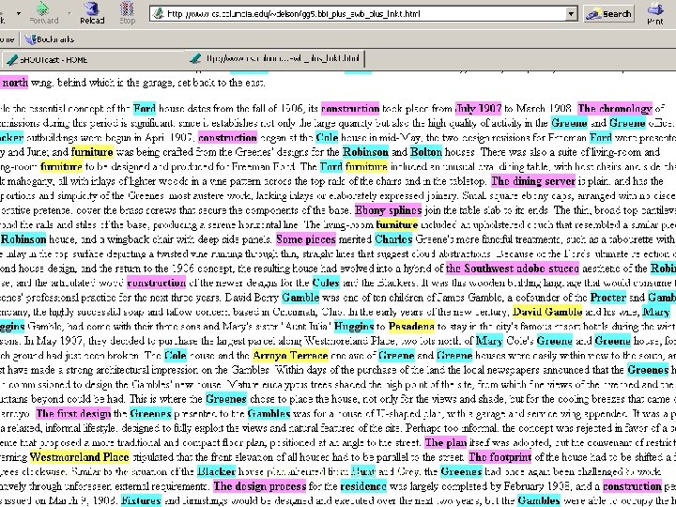Click the highlighted name 'Procter'
The width and height of the screenshot is (676, 507).
pos(607,298)
